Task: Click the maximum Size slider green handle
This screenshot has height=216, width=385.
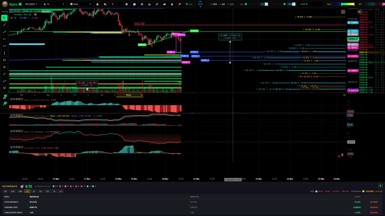Action: pyautogui.click(x=284, y=4)
